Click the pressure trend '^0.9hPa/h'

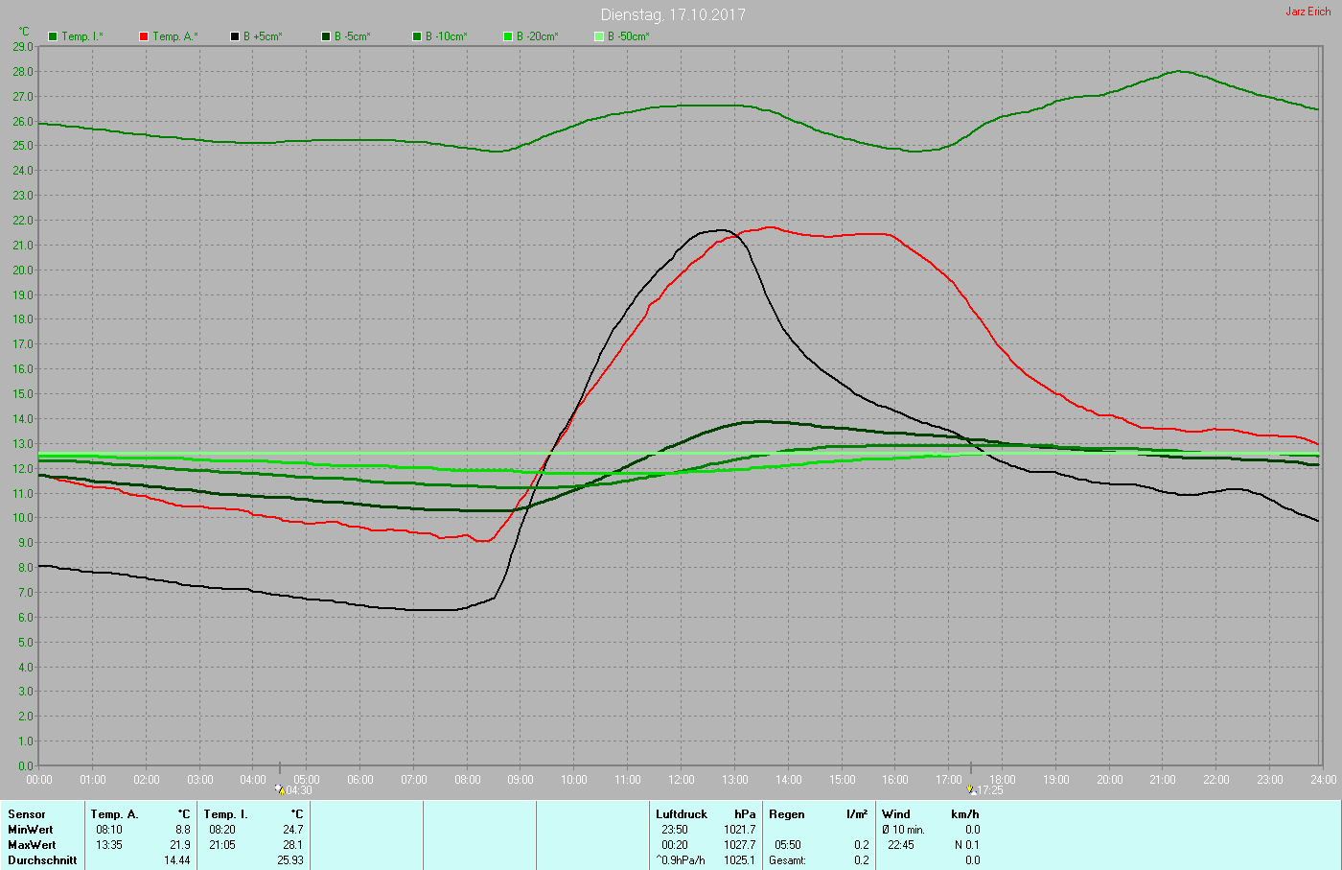tap(681, 860)
